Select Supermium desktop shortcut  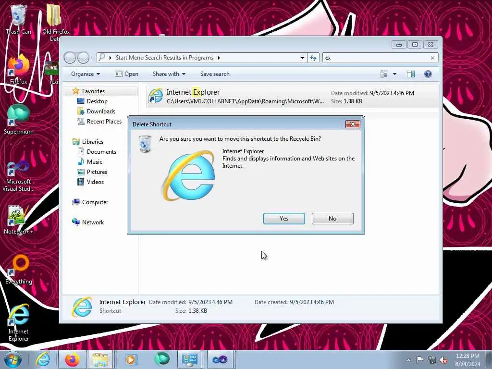tap(19, 120)
